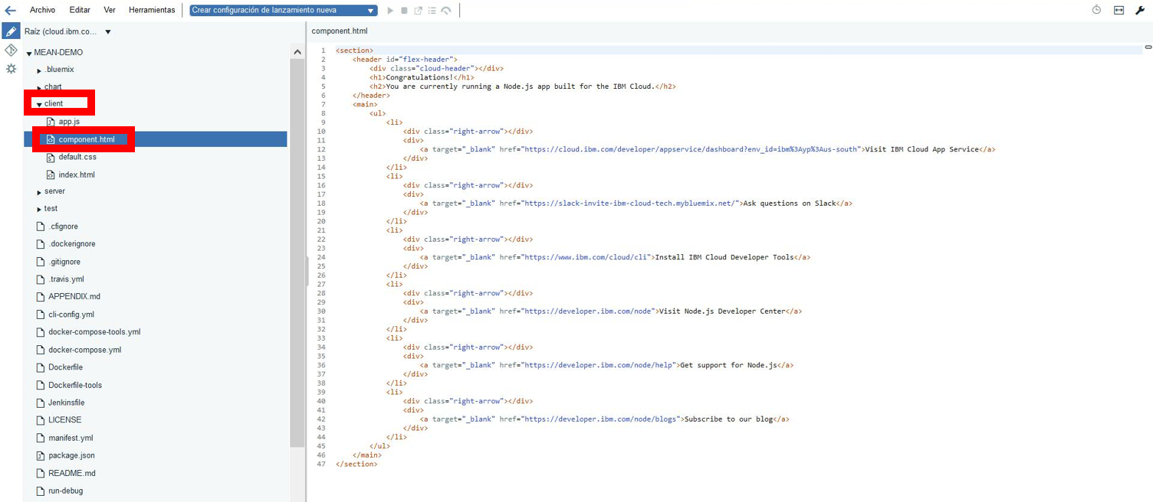Open the app in a new window icon
Image resolution: width=1153 pixels, height=502 pixels.
click(x=417, y=10)
